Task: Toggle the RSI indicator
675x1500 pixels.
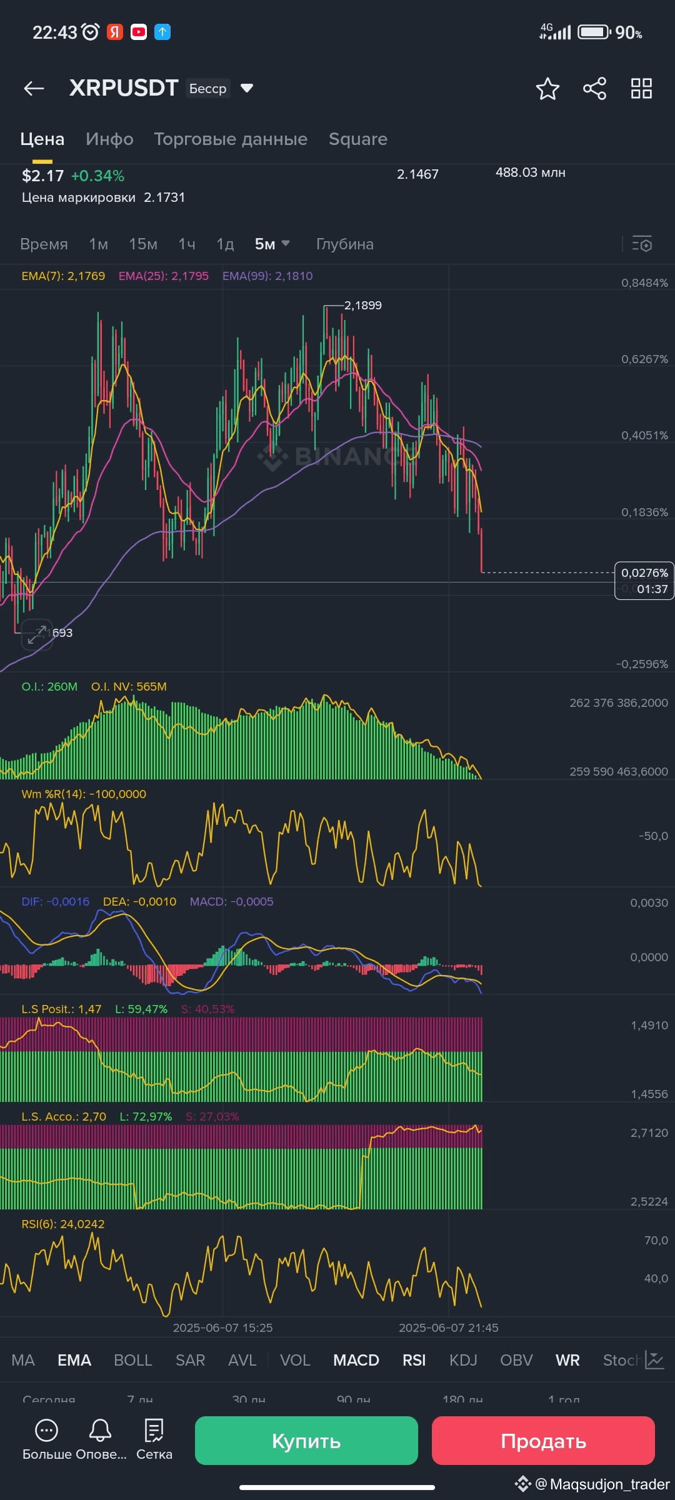Action: point(414,1360)
